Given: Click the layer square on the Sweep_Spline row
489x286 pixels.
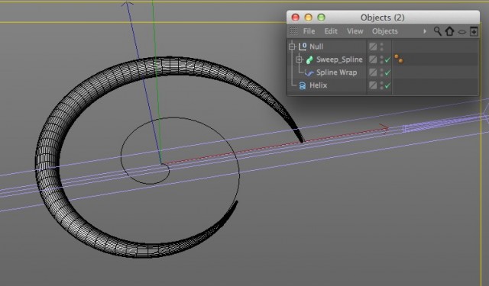Looking at the screenshot, I should [373, 59].
